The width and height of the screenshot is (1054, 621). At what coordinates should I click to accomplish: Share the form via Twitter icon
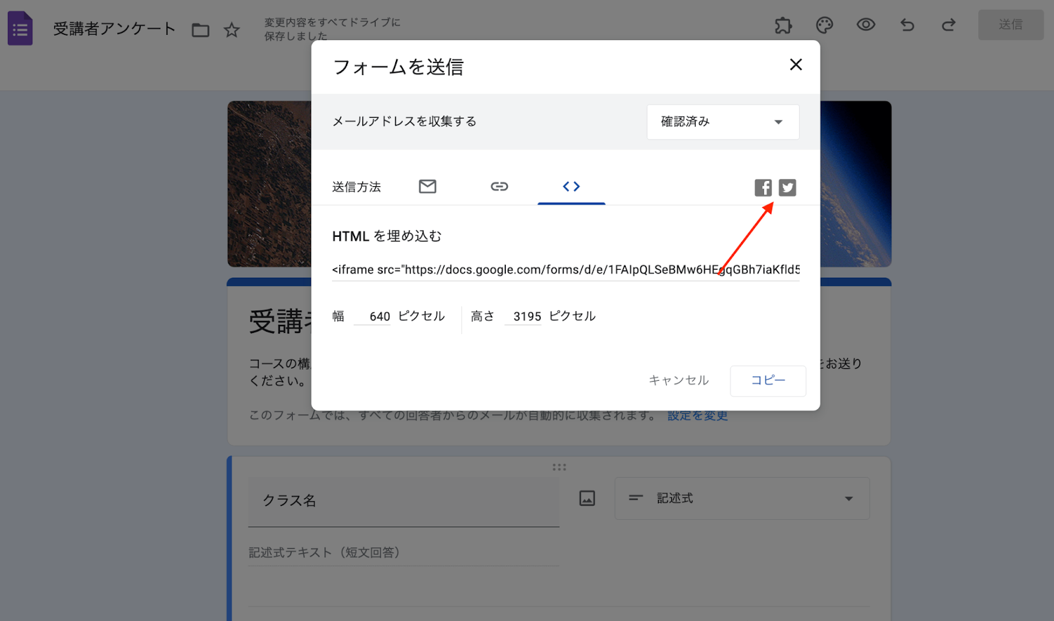[788, 187]
